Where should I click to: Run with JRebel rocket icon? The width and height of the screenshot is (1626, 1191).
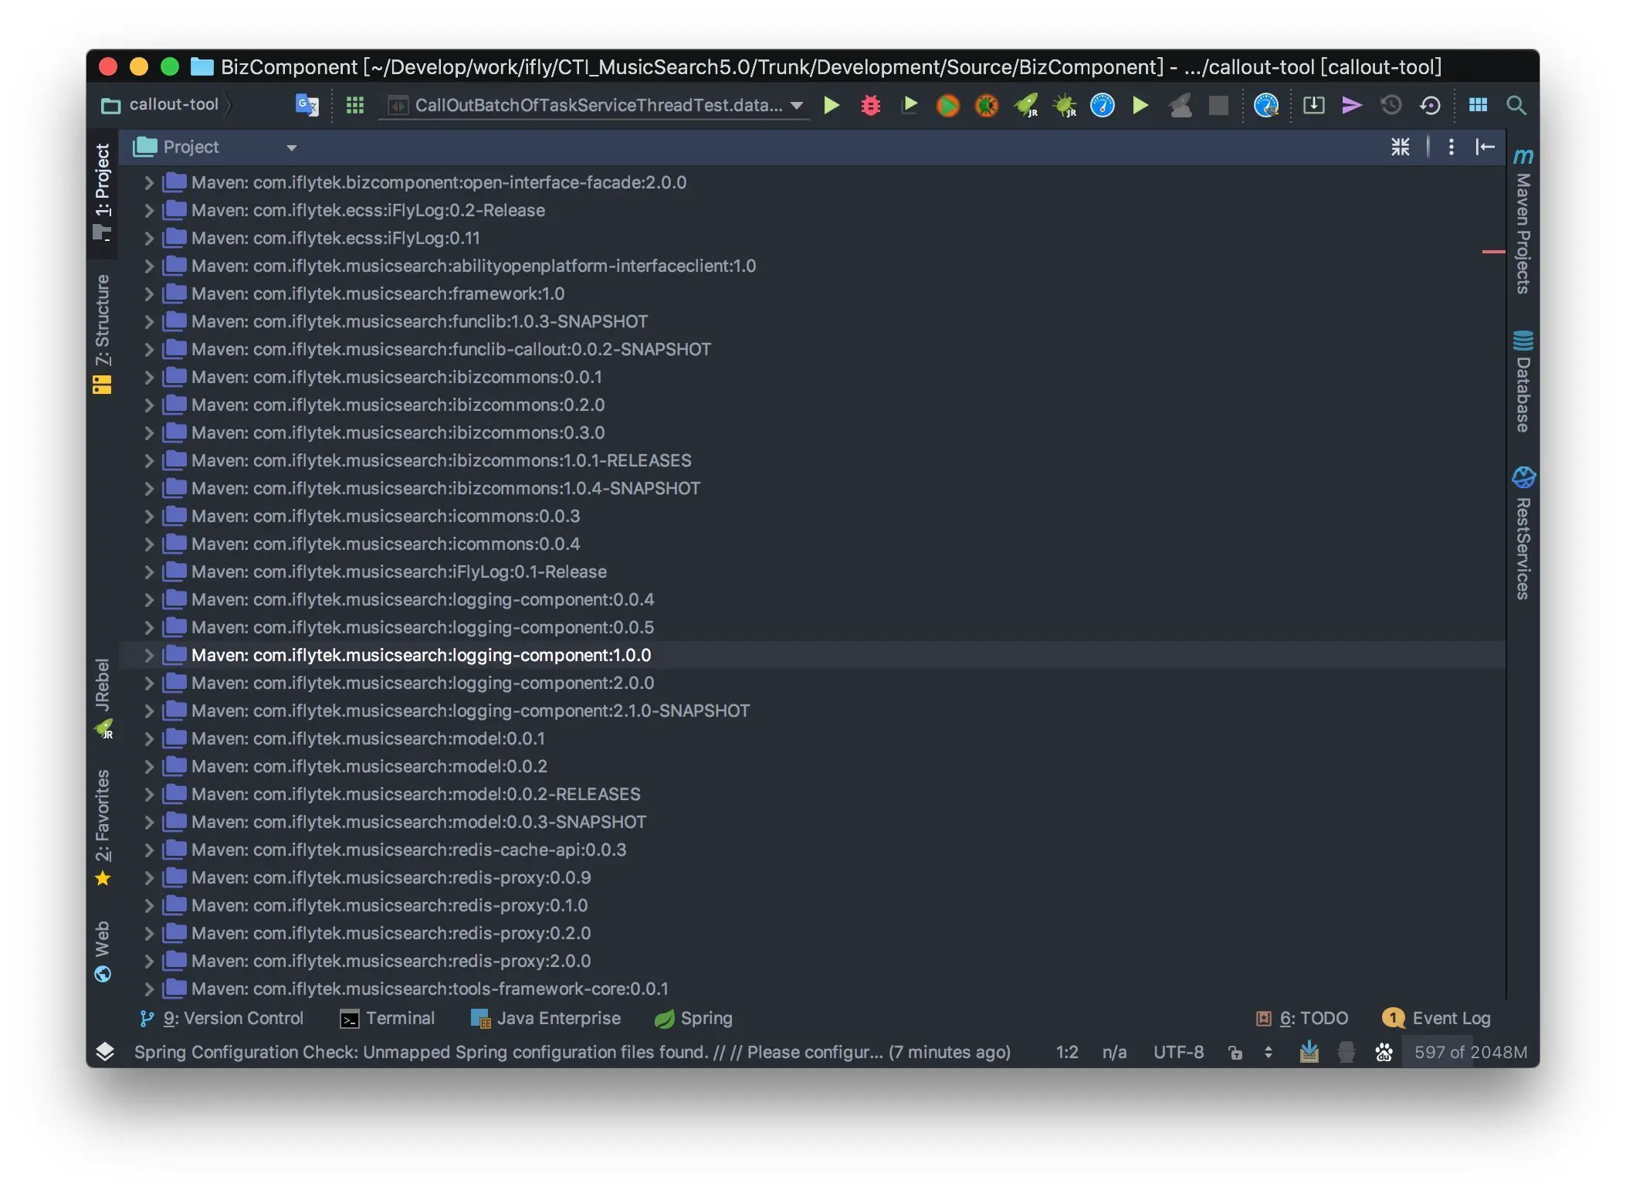(1026, 105)
